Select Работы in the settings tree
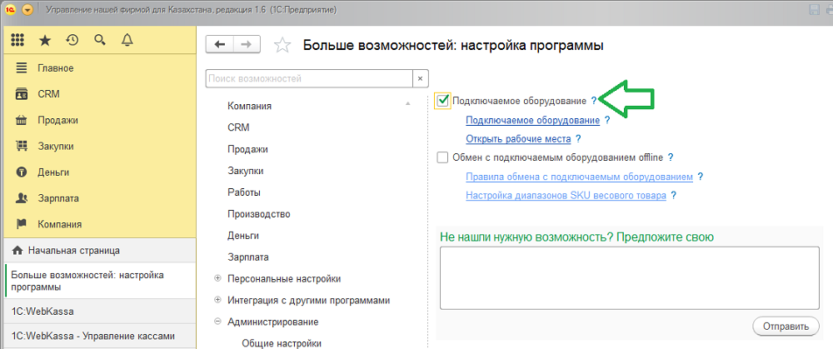The image size is (833, 349). click(244, 192)
